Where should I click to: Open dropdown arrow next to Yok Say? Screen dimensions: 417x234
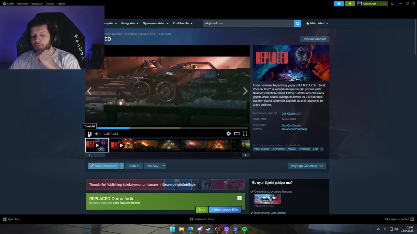point(164,166)
